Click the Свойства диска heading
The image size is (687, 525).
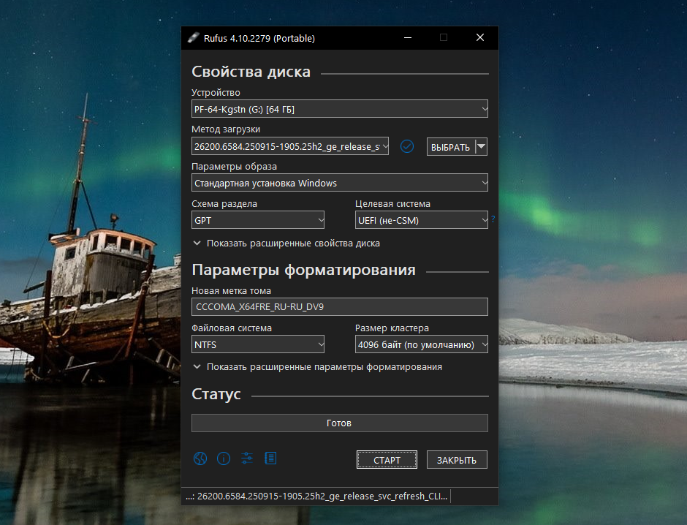click(x=251, y=72)
